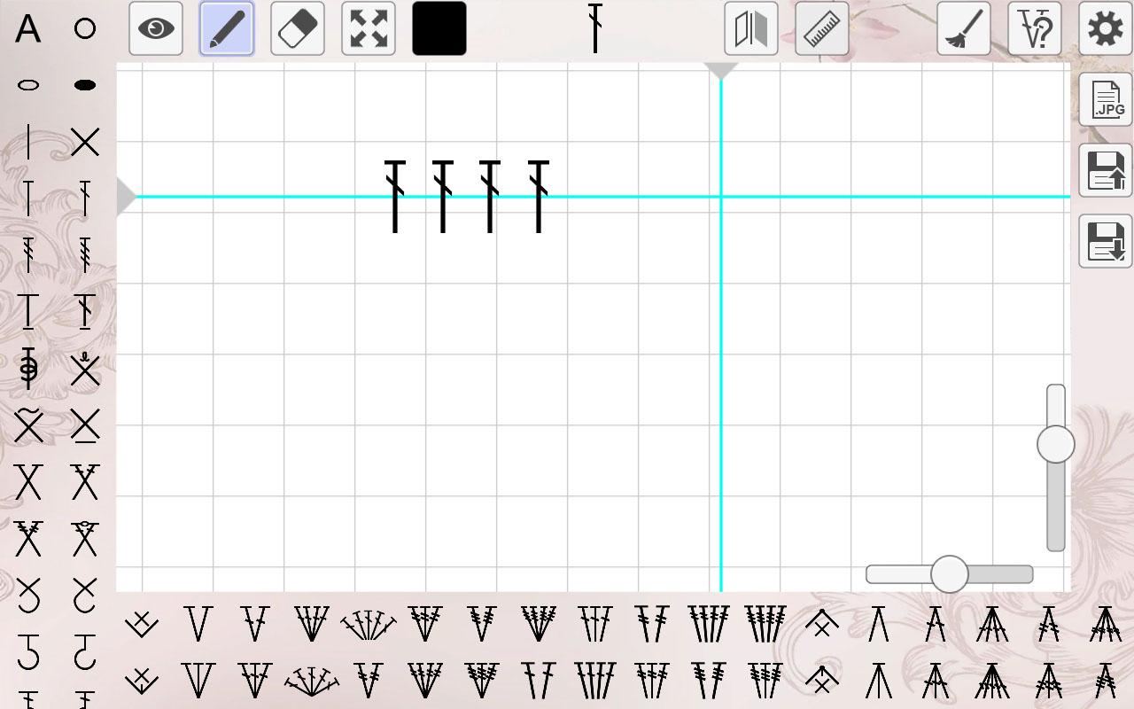Pick the plain T half double crochet symbol
The height and width of the screenshot is (709, 1134).
click(28, 199)
